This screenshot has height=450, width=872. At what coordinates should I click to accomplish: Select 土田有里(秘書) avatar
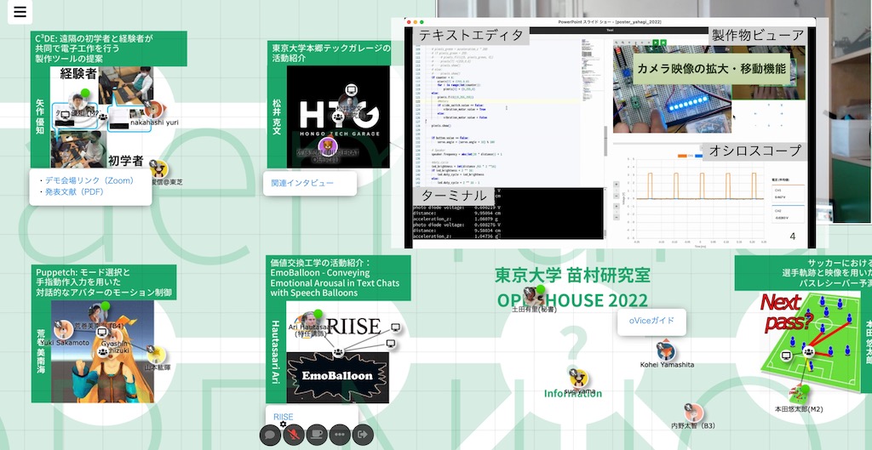click(x=535, y=298)
